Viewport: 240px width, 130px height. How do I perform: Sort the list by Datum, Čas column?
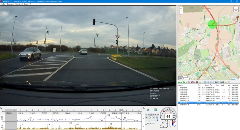[x=209, y=85]
